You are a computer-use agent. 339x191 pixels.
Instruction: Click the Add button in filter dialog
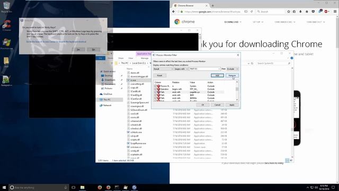(217, 75)
